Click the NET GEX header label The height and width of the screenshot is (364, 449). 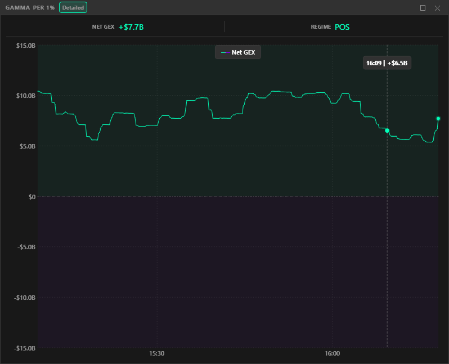[103, 27]
